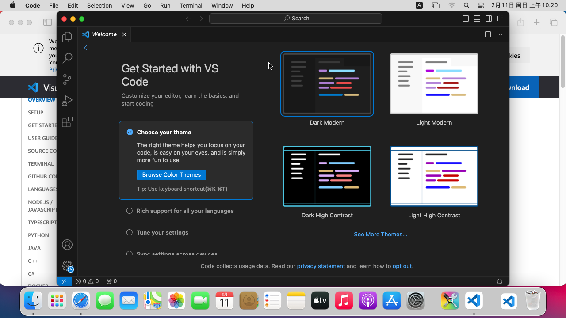Open TERMINAL in Safari docs sidebar
Image resolution: width=566 pixels, height=318 pixels.
(x=41, y=164)
